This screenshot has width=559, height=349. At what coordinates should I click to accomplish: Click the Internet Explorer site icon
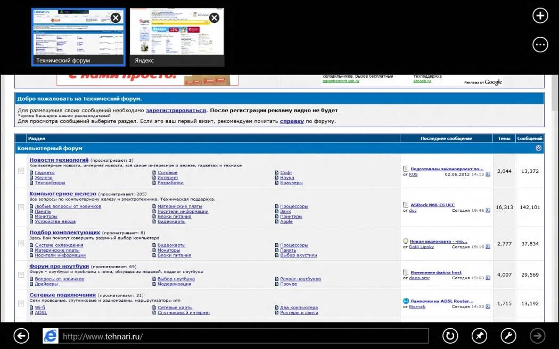coord(50,336)
